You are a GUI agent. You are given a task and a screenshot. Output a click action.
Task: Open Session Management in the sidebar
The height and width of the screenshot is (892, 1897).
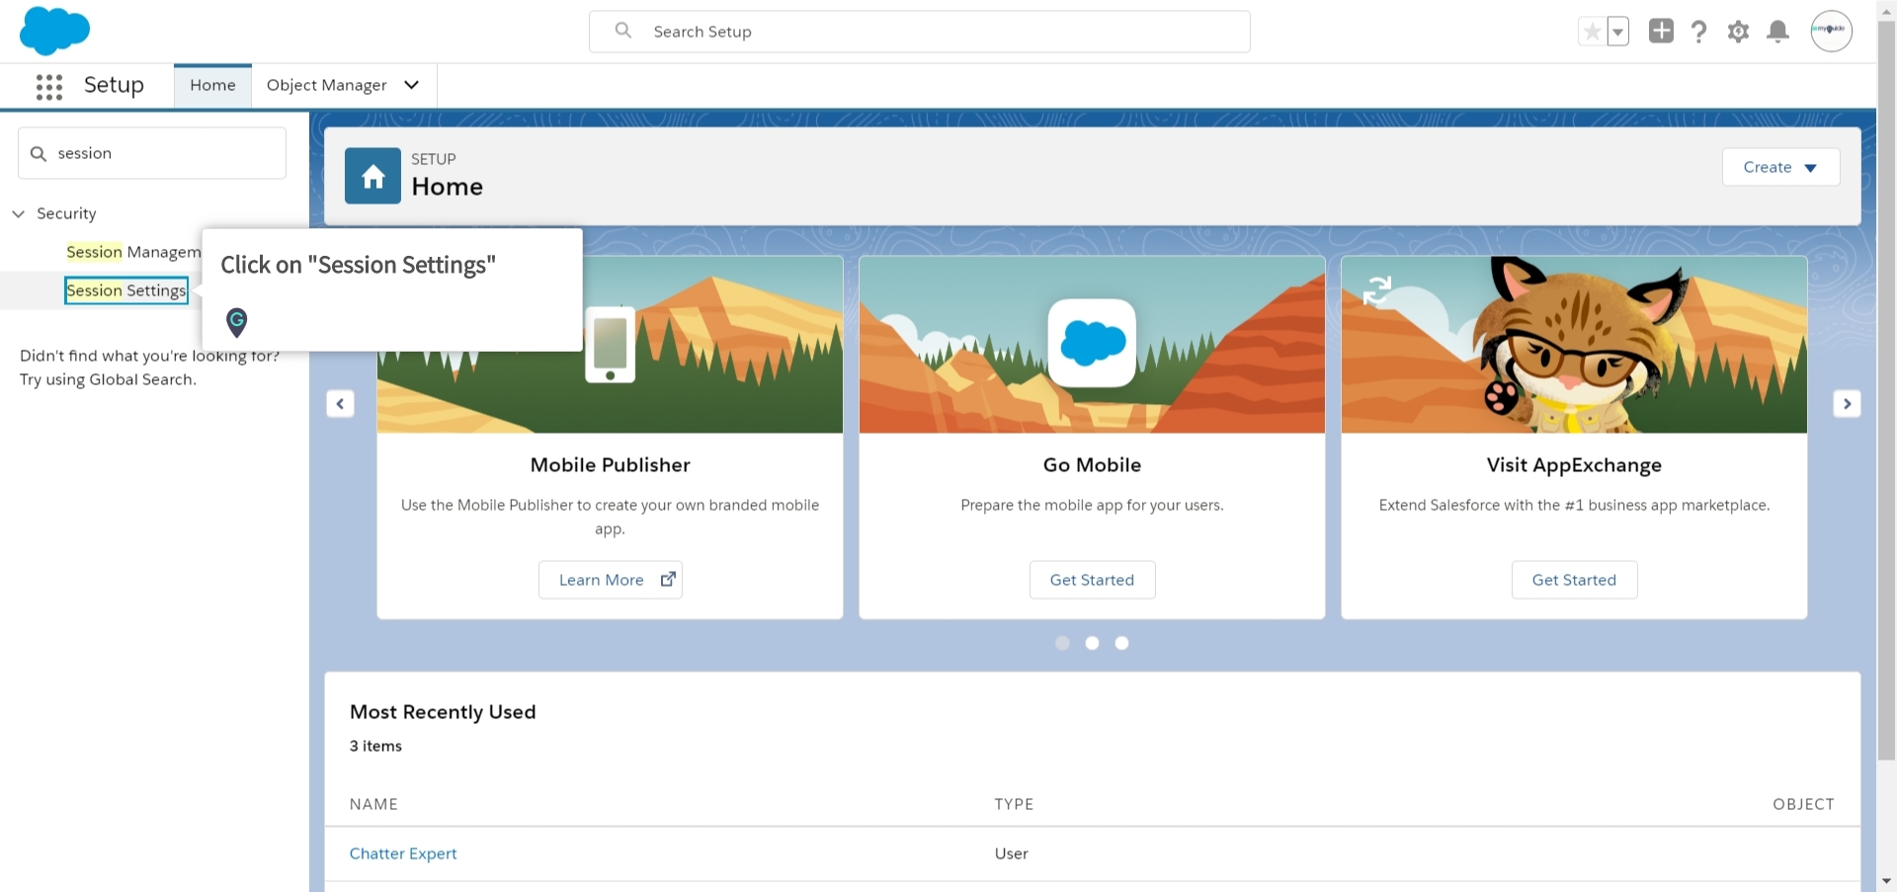pos(133,252)
